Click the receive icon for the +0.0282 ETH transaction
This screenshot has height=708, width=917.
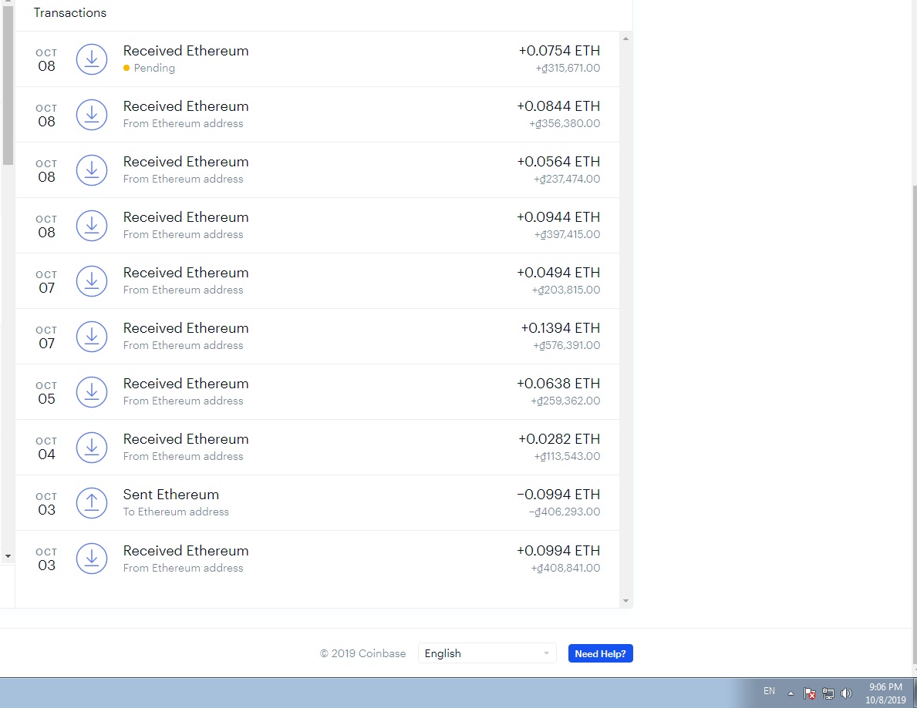[92, 448]
